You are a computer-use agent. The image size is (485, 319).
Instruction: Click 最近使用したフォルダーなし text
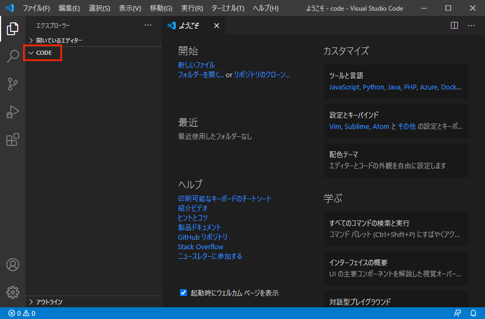click(x=215, y=136)
